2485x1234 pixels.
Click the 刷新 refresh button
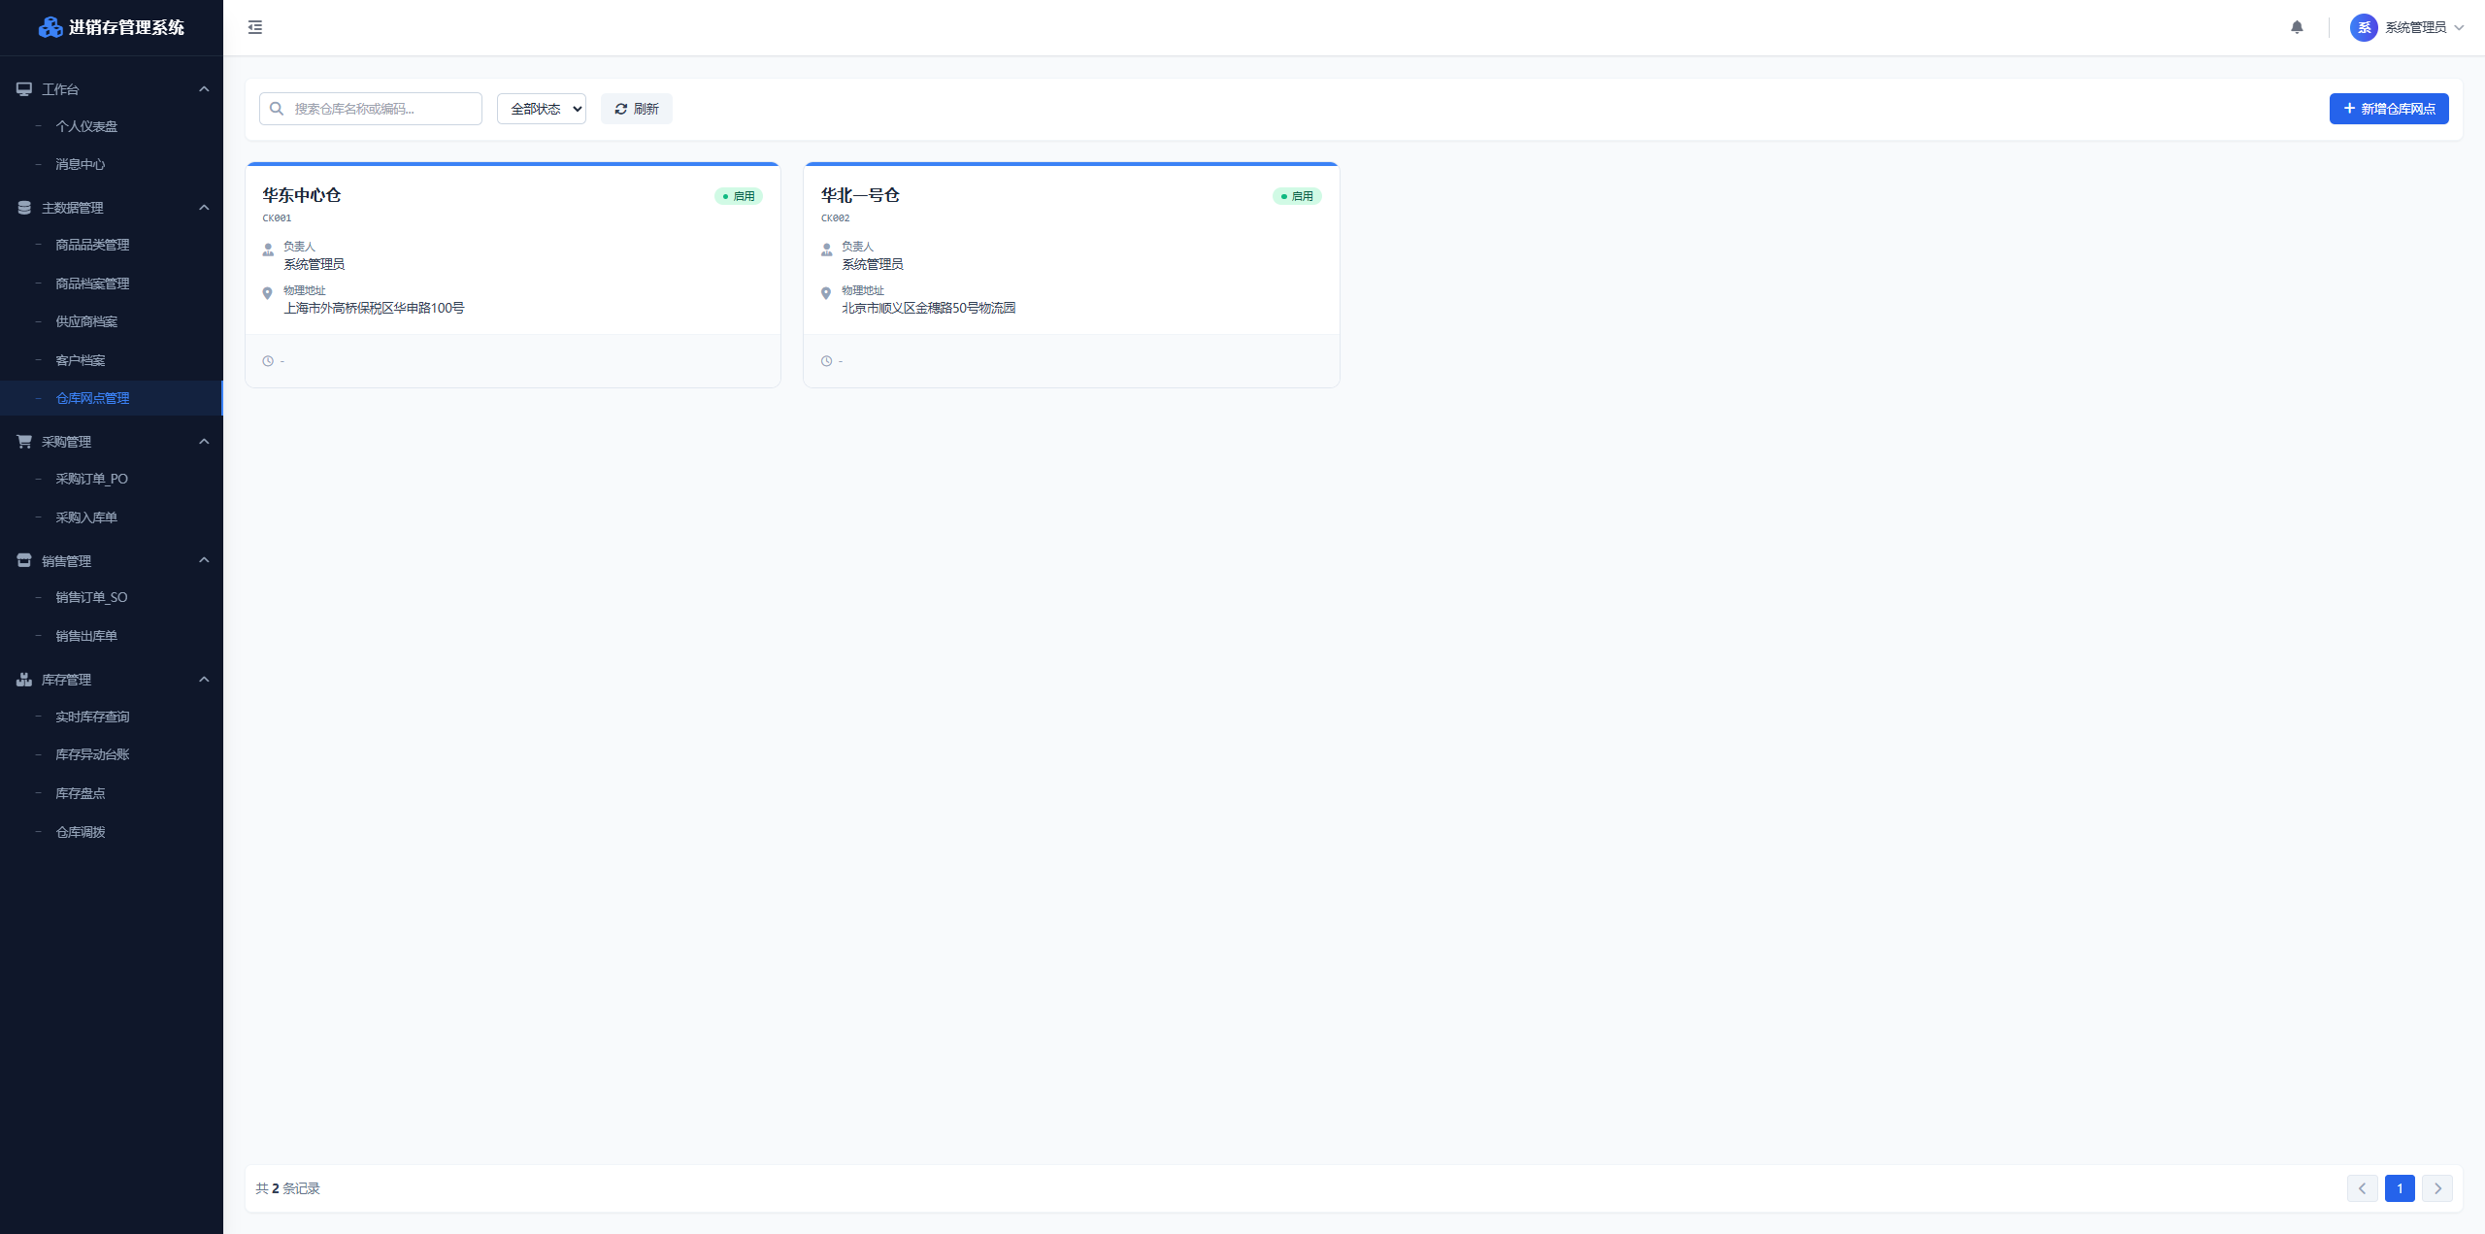pyautogui.click(x=637, y=109)
